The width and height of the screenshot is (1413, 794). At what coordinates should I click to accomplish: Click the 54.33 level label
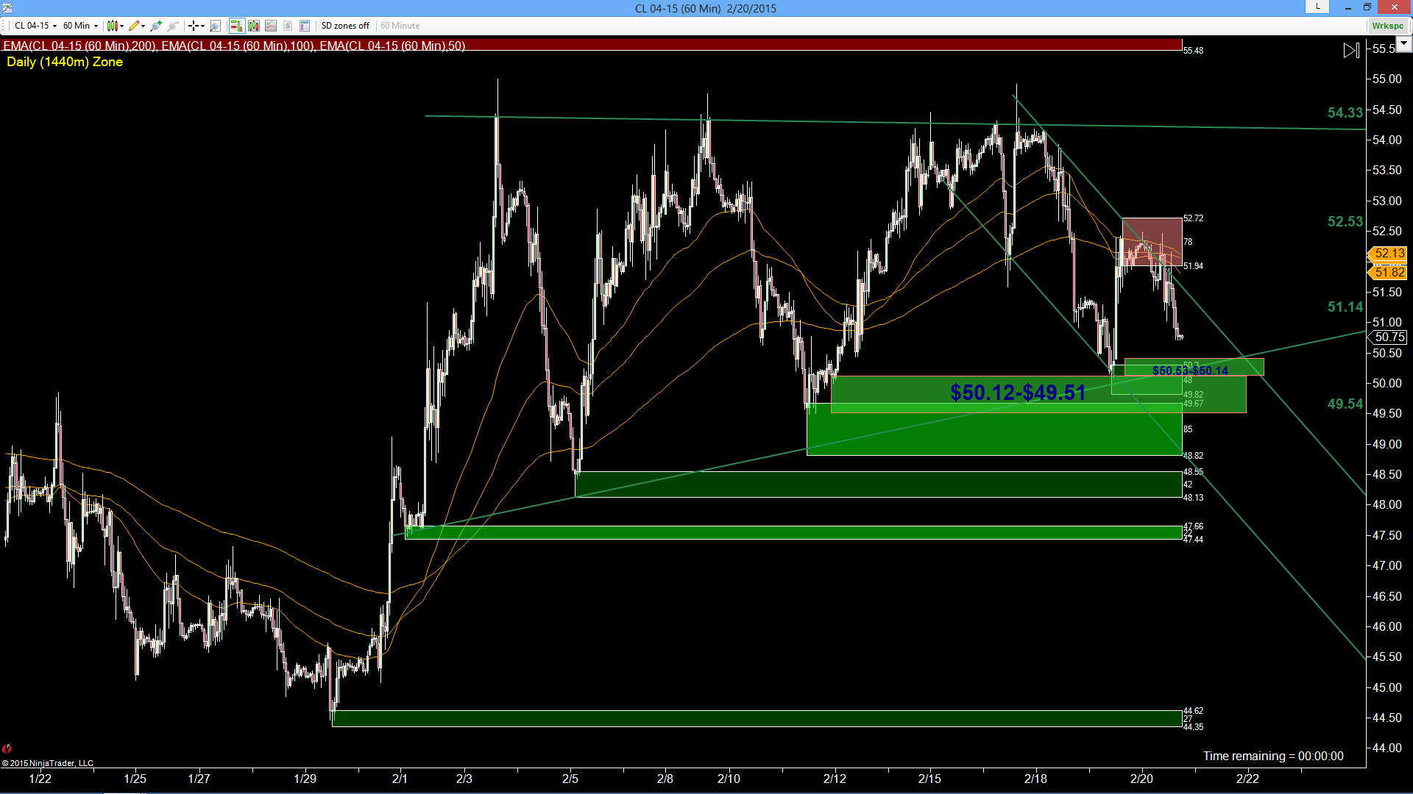click(1345, 112)
